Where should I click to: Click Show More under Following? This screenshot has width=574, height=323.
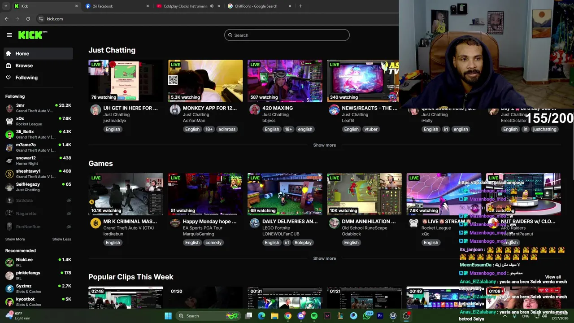(x=15, y=239)
